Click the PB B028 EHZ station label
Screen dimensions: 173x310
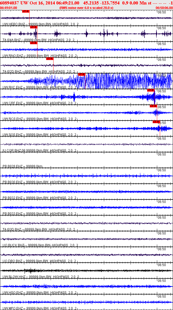[x=23, y=166]
